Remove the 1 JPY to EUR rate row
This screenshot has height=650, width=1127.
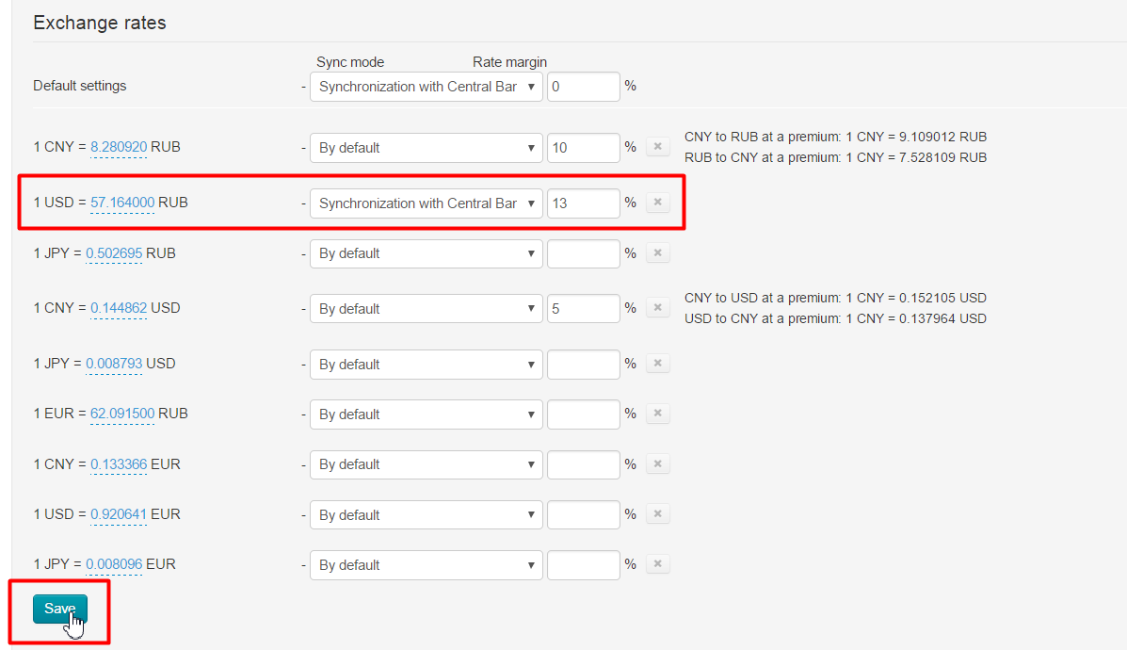(x=658, y=563)
